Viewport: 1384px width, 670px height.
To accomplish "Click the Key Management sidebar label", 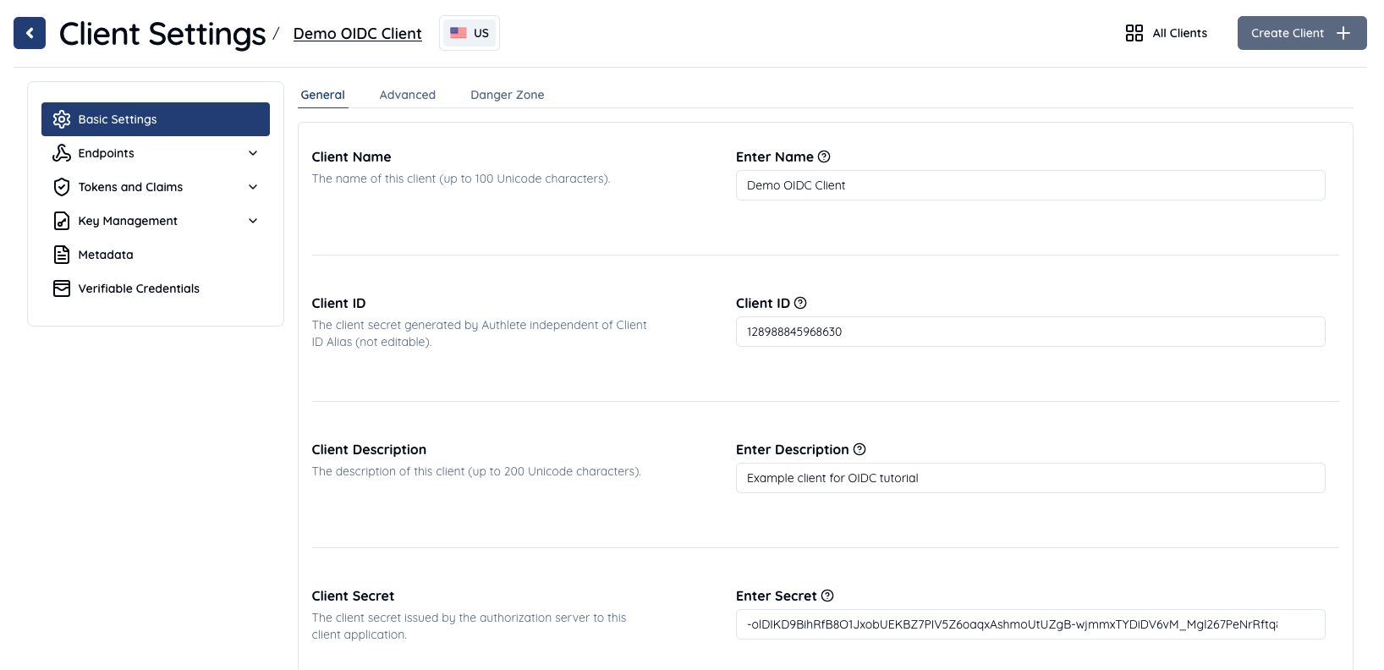I will pos(128,221).
